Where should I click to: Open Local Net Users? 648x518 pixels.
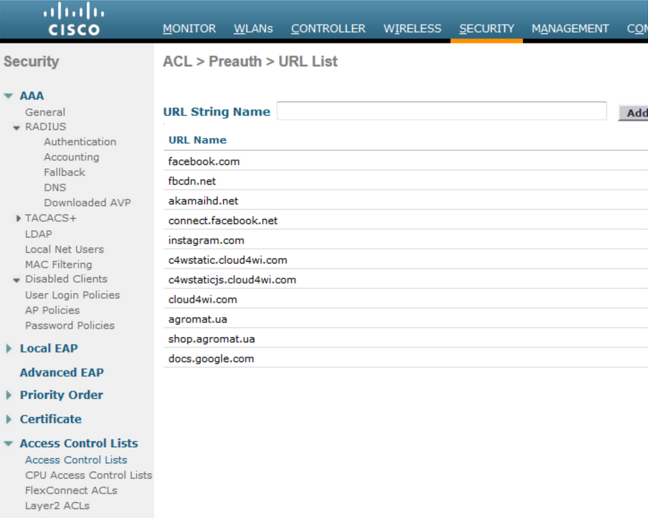point(64,249)
